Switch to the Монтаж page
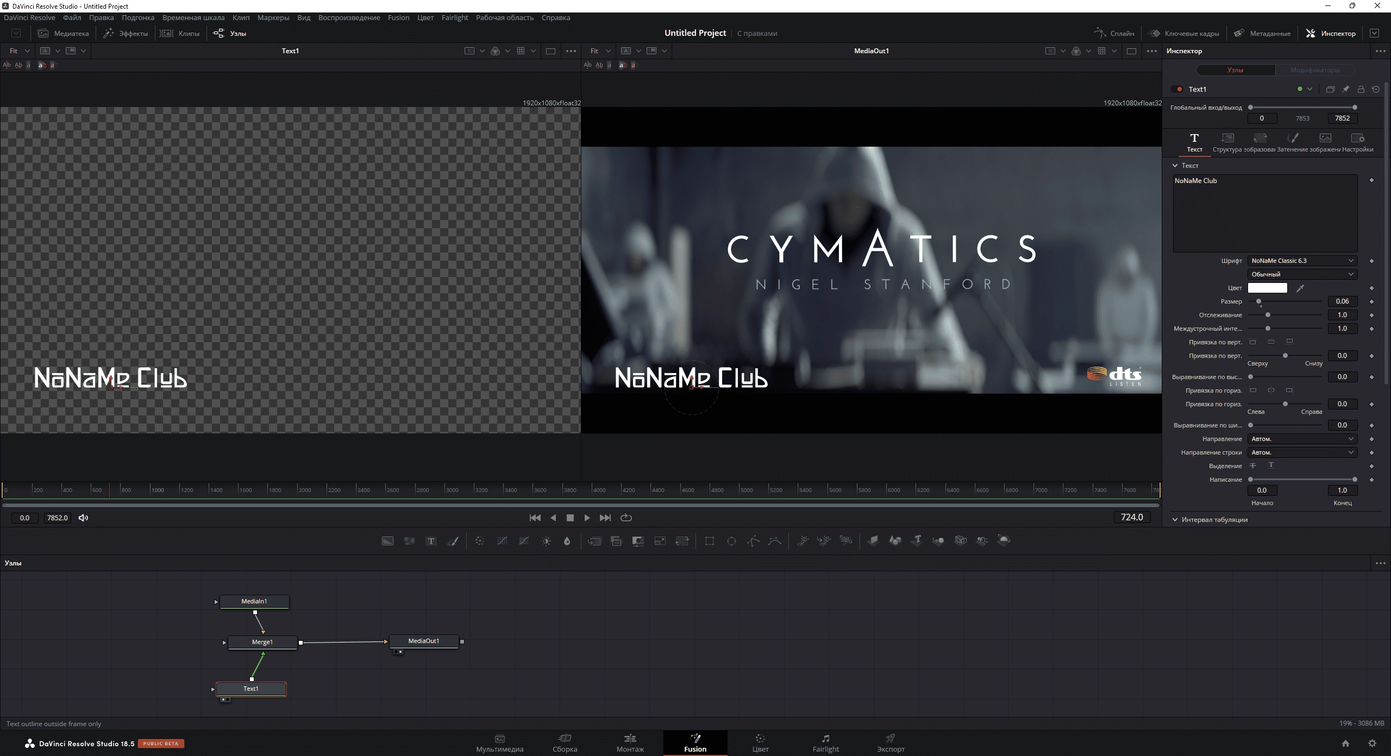This screenshot has width=1391, height=756. tap(630, 743)
